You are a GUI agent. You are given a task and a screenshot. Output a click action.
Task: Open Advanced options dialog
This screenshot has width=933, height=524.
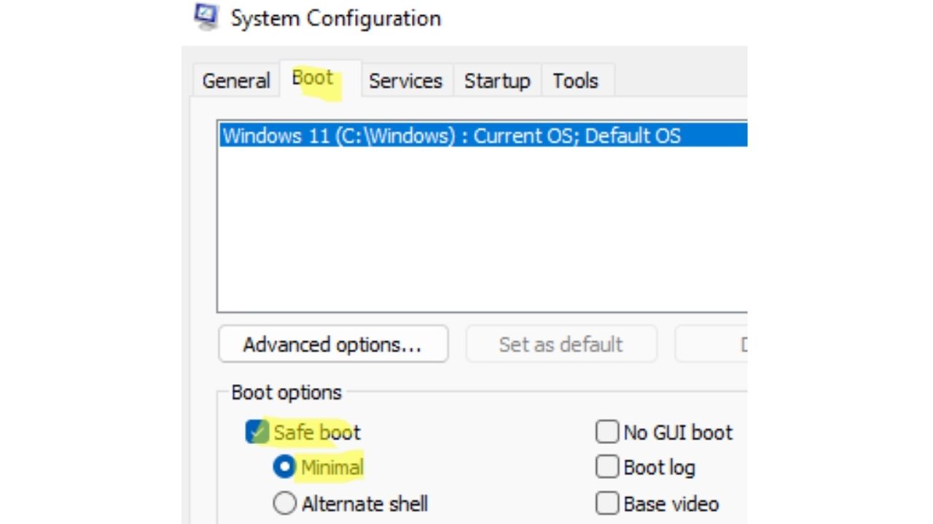(x=332, y=344)
